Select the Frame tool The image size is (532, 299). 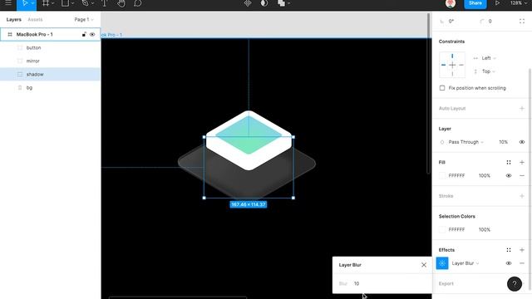(45, 3)
